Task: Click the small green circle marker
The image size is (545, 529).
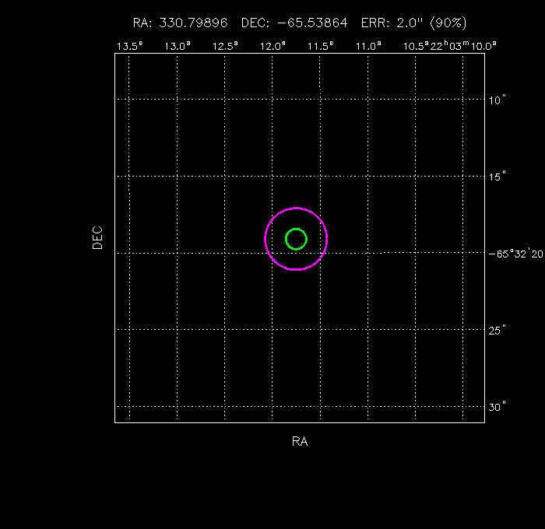Action: pos(296,239)
